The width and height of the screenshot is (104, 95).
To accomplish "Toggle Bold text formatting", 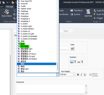I will [x=78, y=74].
